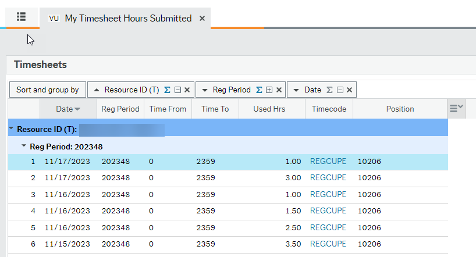Toggle descending sort on Date chip
The width and height of the screenshot is (476, 257).
(296, 90)
